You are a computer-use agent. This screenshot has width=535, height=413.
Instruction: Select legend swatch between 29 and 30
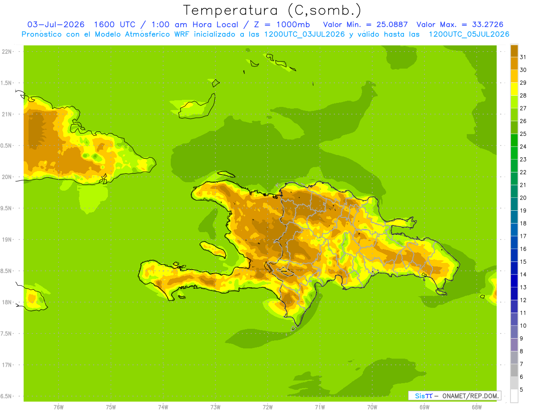coord(514,76)
